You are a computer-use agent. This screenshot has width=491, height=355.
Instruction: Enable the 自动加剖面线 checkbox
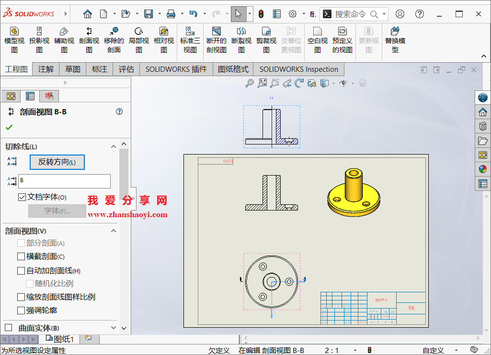[21, 270]
